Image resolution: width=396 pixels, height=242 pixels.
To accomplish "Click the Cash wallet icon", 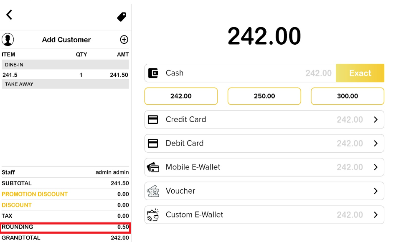I will pos(153,73).
